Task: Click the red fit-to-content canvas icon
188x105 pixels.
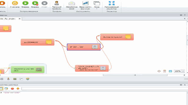Action: point(164,71)
